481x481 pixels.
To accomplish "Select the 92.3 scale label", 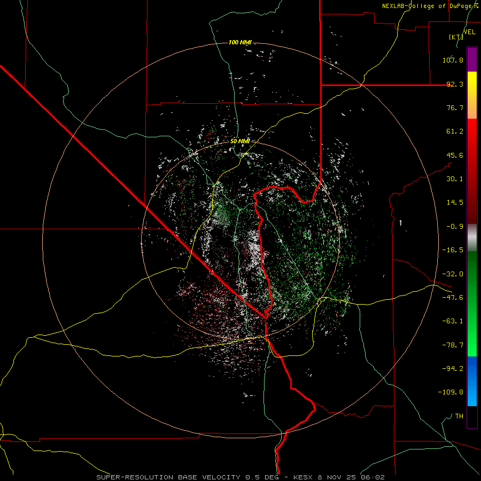I will click(455, 84).
